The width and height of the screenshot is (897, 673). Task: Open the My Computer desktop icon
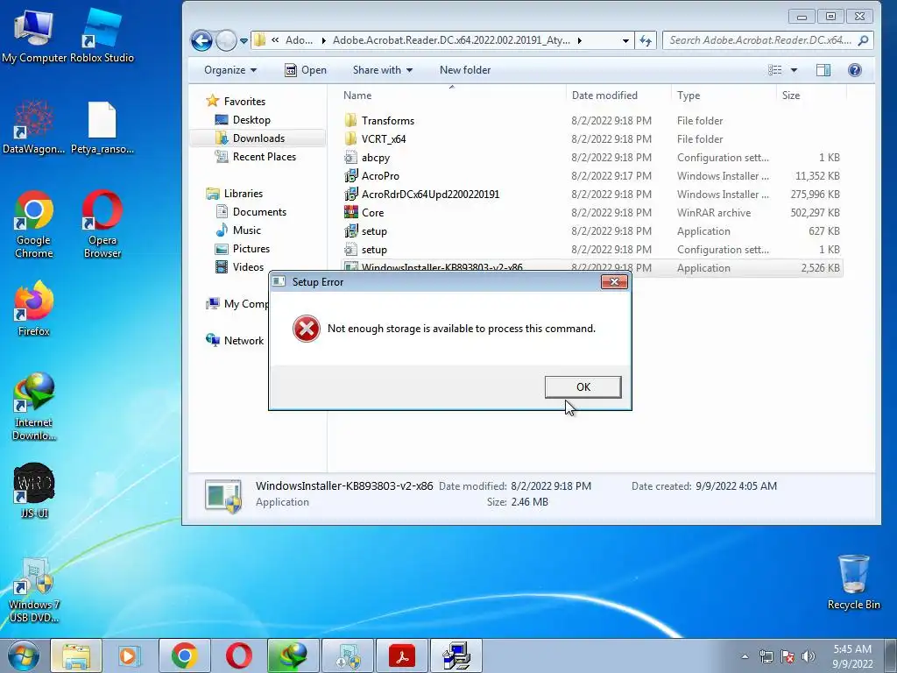[x=34, y=35]
